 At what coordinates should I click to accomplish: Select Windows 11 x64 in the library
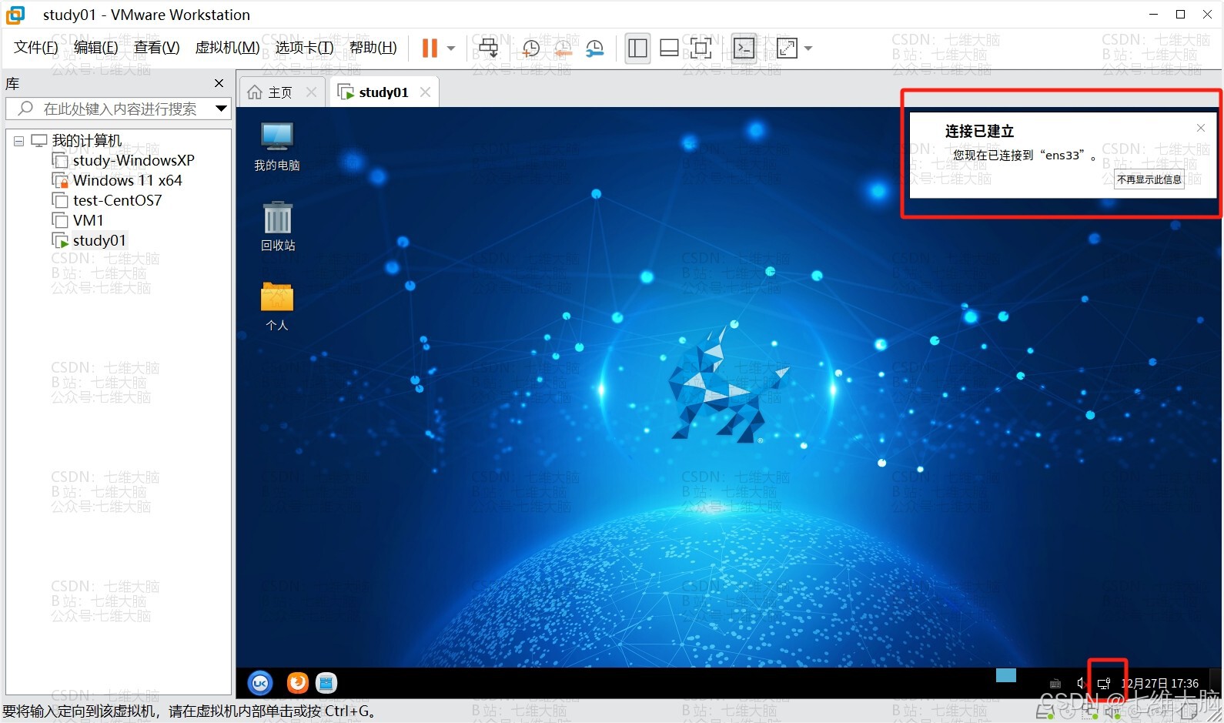[127, 180]
